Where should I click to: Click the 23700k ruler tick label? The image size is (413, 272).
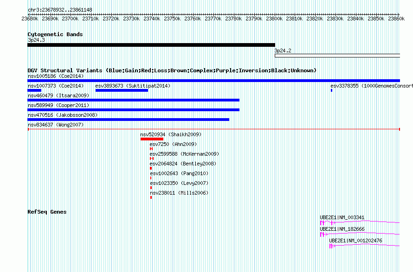(x=70, y=19)
